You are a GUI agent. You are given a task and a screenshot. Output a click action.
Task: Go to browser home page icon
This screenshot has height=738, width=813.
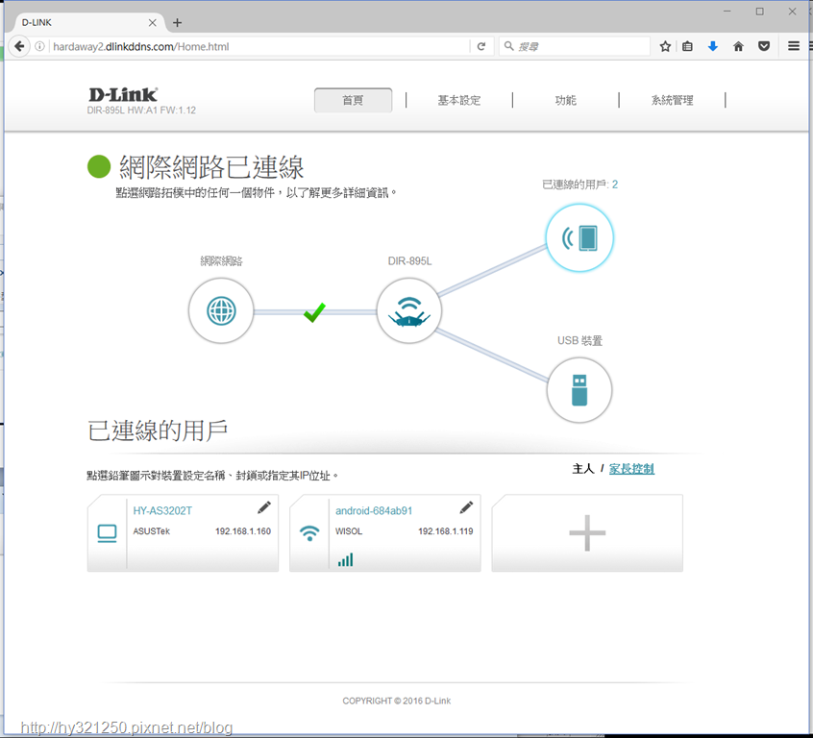[x=738, y=46]
